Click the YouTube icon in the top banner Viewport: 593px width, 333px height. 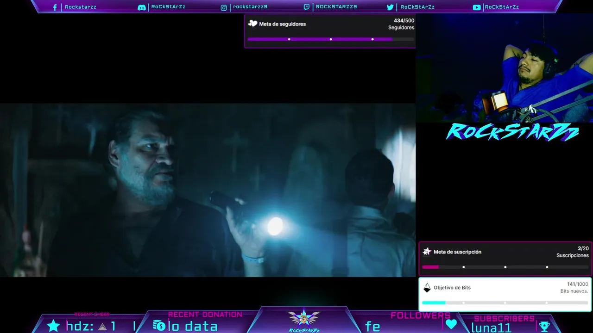point(477,7)
